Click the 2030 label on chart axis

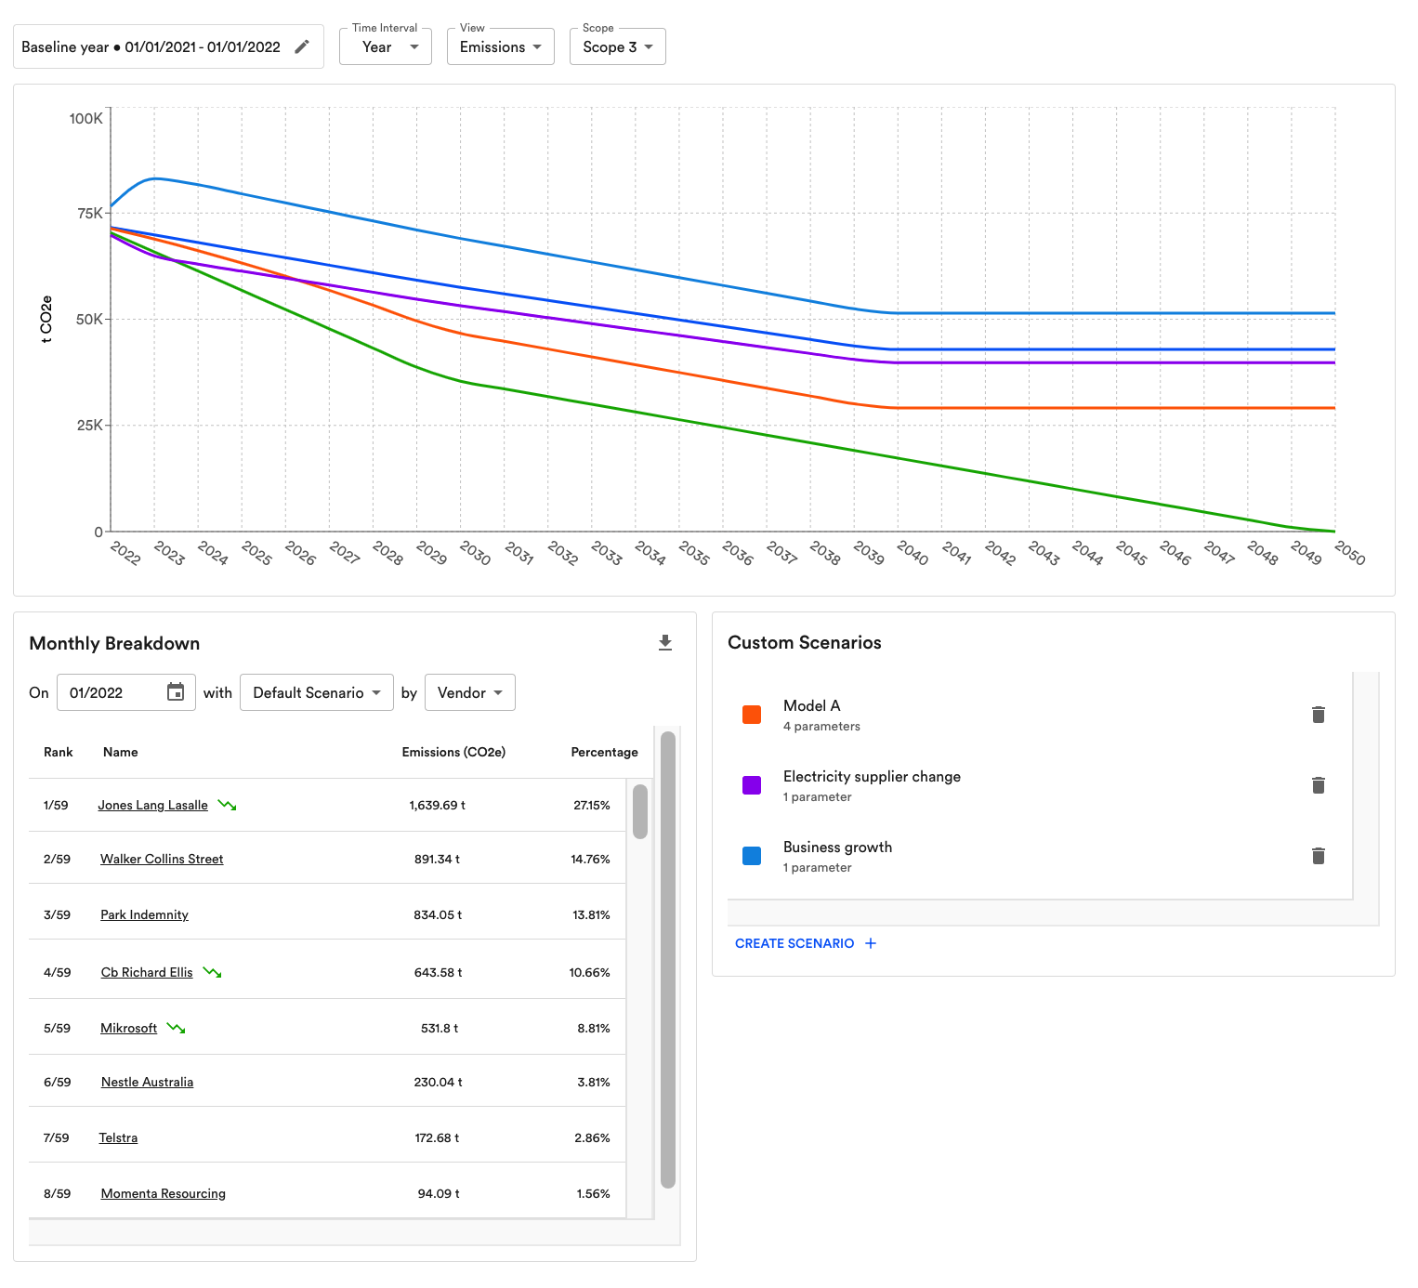(x=475, y=553)
